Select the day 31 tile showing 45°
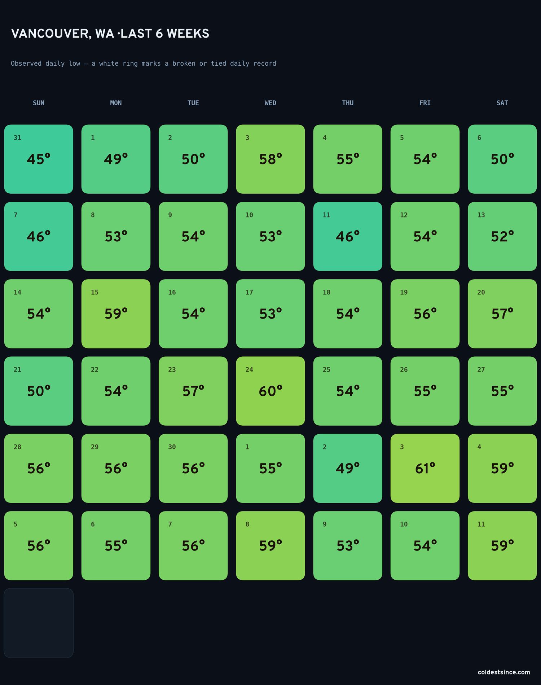Viewport: 541px width, 685px height. (39, 159)
